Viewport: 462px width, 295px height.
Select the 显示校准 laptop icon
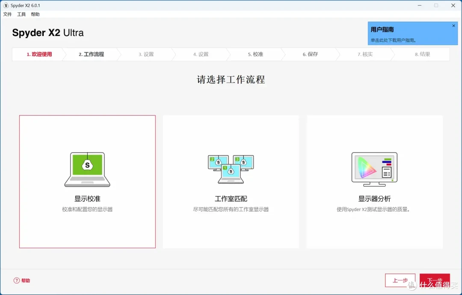(x=87, y=170)
